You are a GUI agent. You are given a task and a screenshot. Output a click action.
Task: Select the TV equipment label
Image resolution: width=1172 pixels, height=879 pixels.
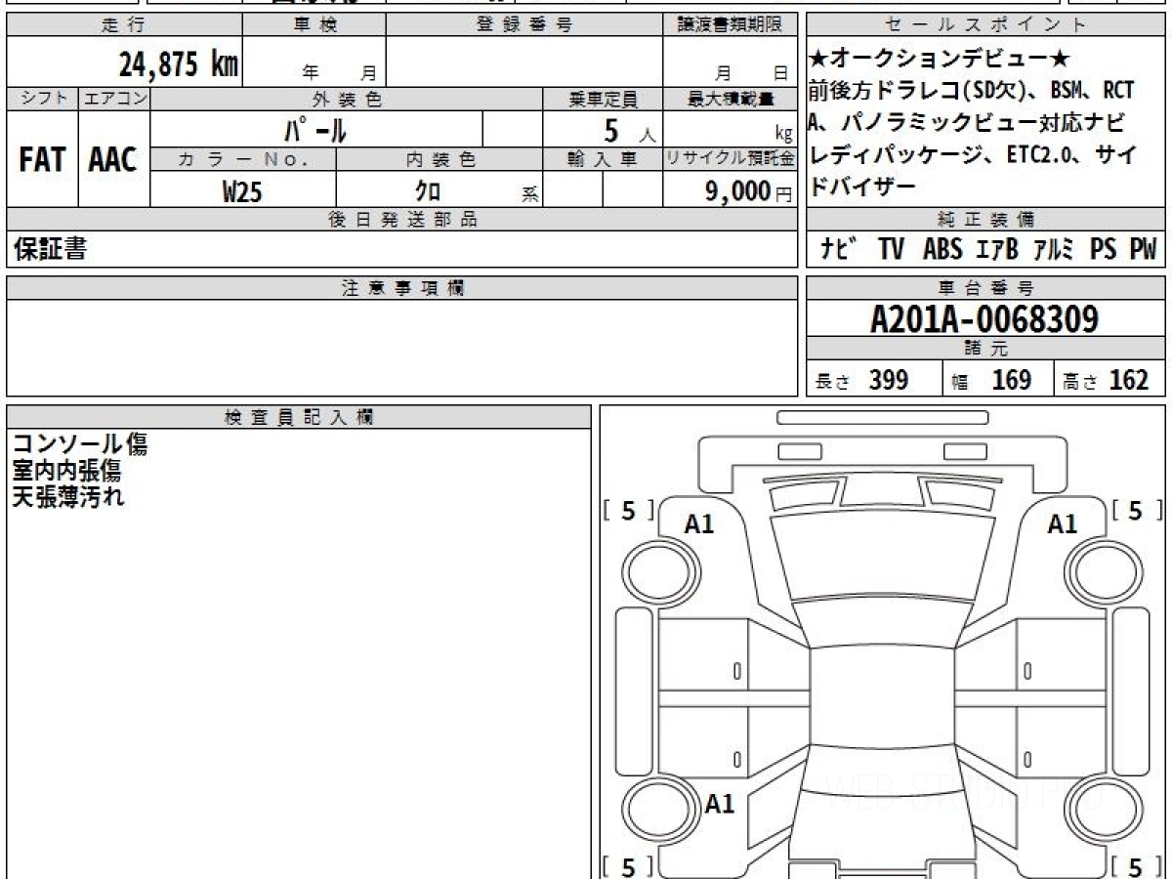point(890,250)
